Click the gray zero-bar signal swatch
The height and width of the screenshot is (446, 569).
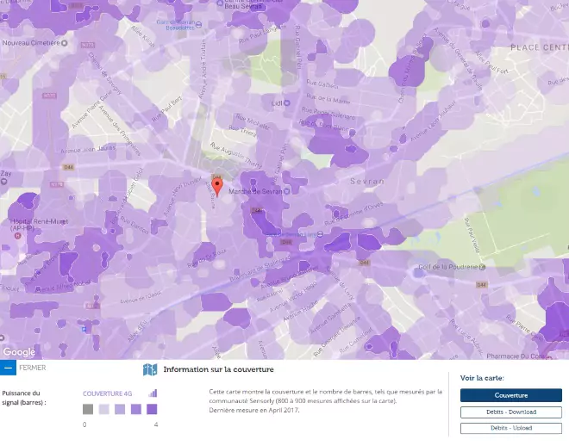tap(88, 409)
